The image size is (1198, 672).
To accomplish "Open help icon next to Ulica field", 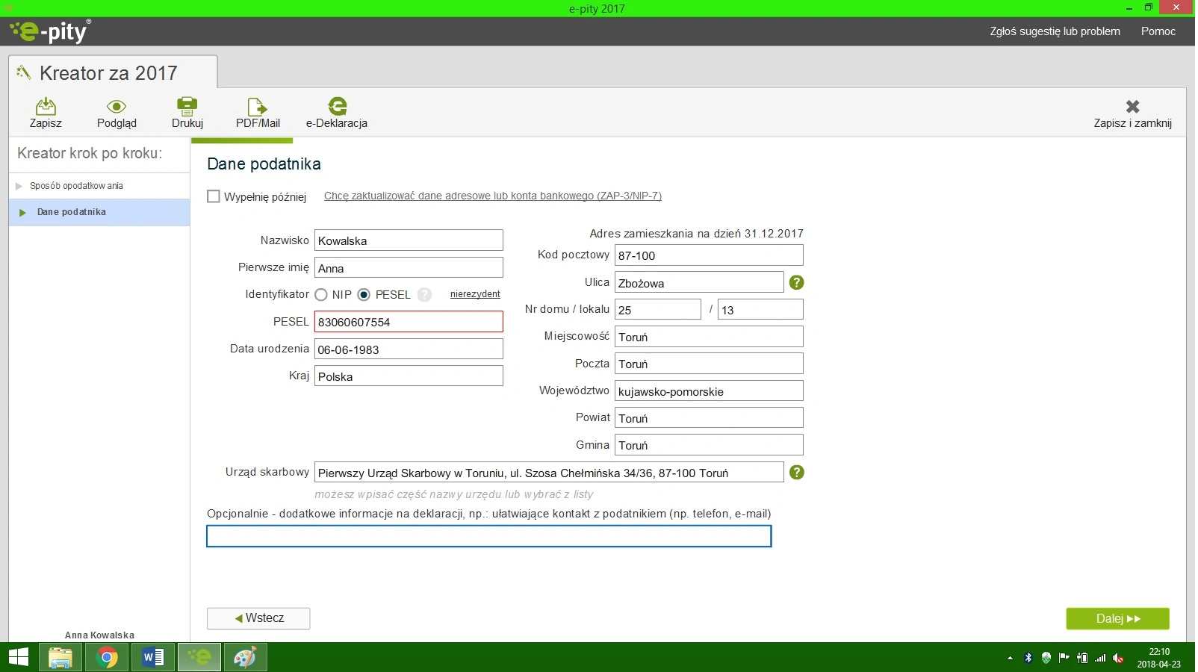I will tap(797, 282).
